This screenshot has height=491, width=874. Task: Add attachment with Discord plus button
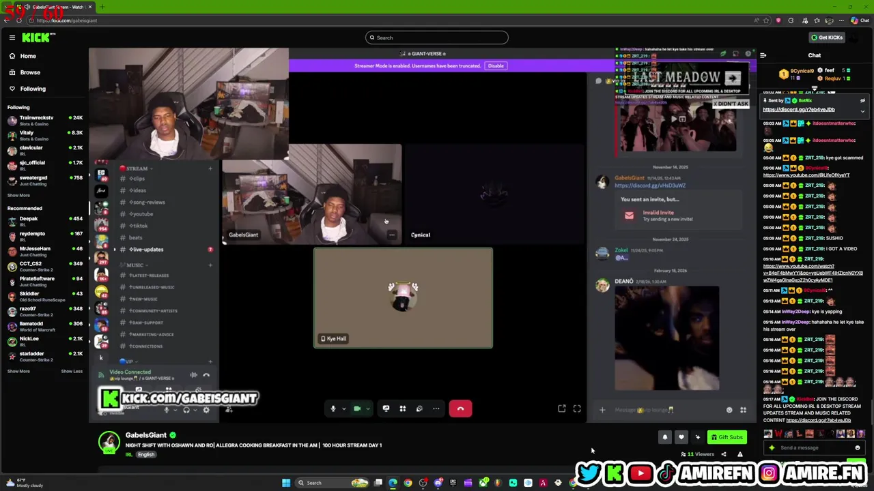pos(602,410)
